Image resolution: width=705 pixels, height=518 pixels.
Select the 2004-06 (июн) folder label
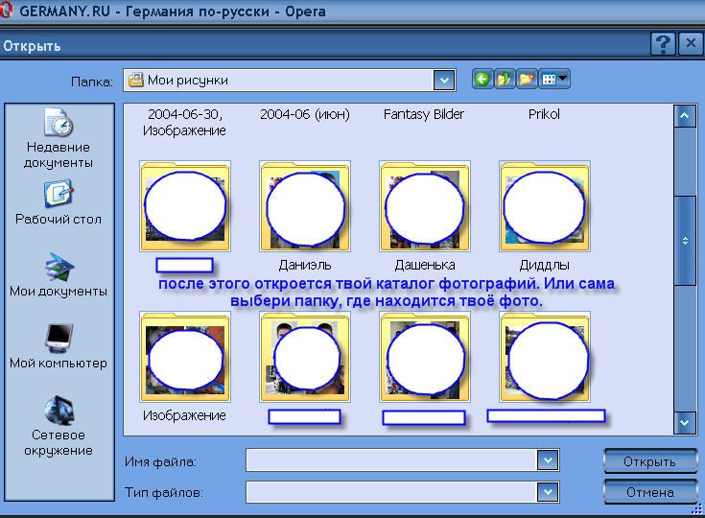[x=305, y=115]
